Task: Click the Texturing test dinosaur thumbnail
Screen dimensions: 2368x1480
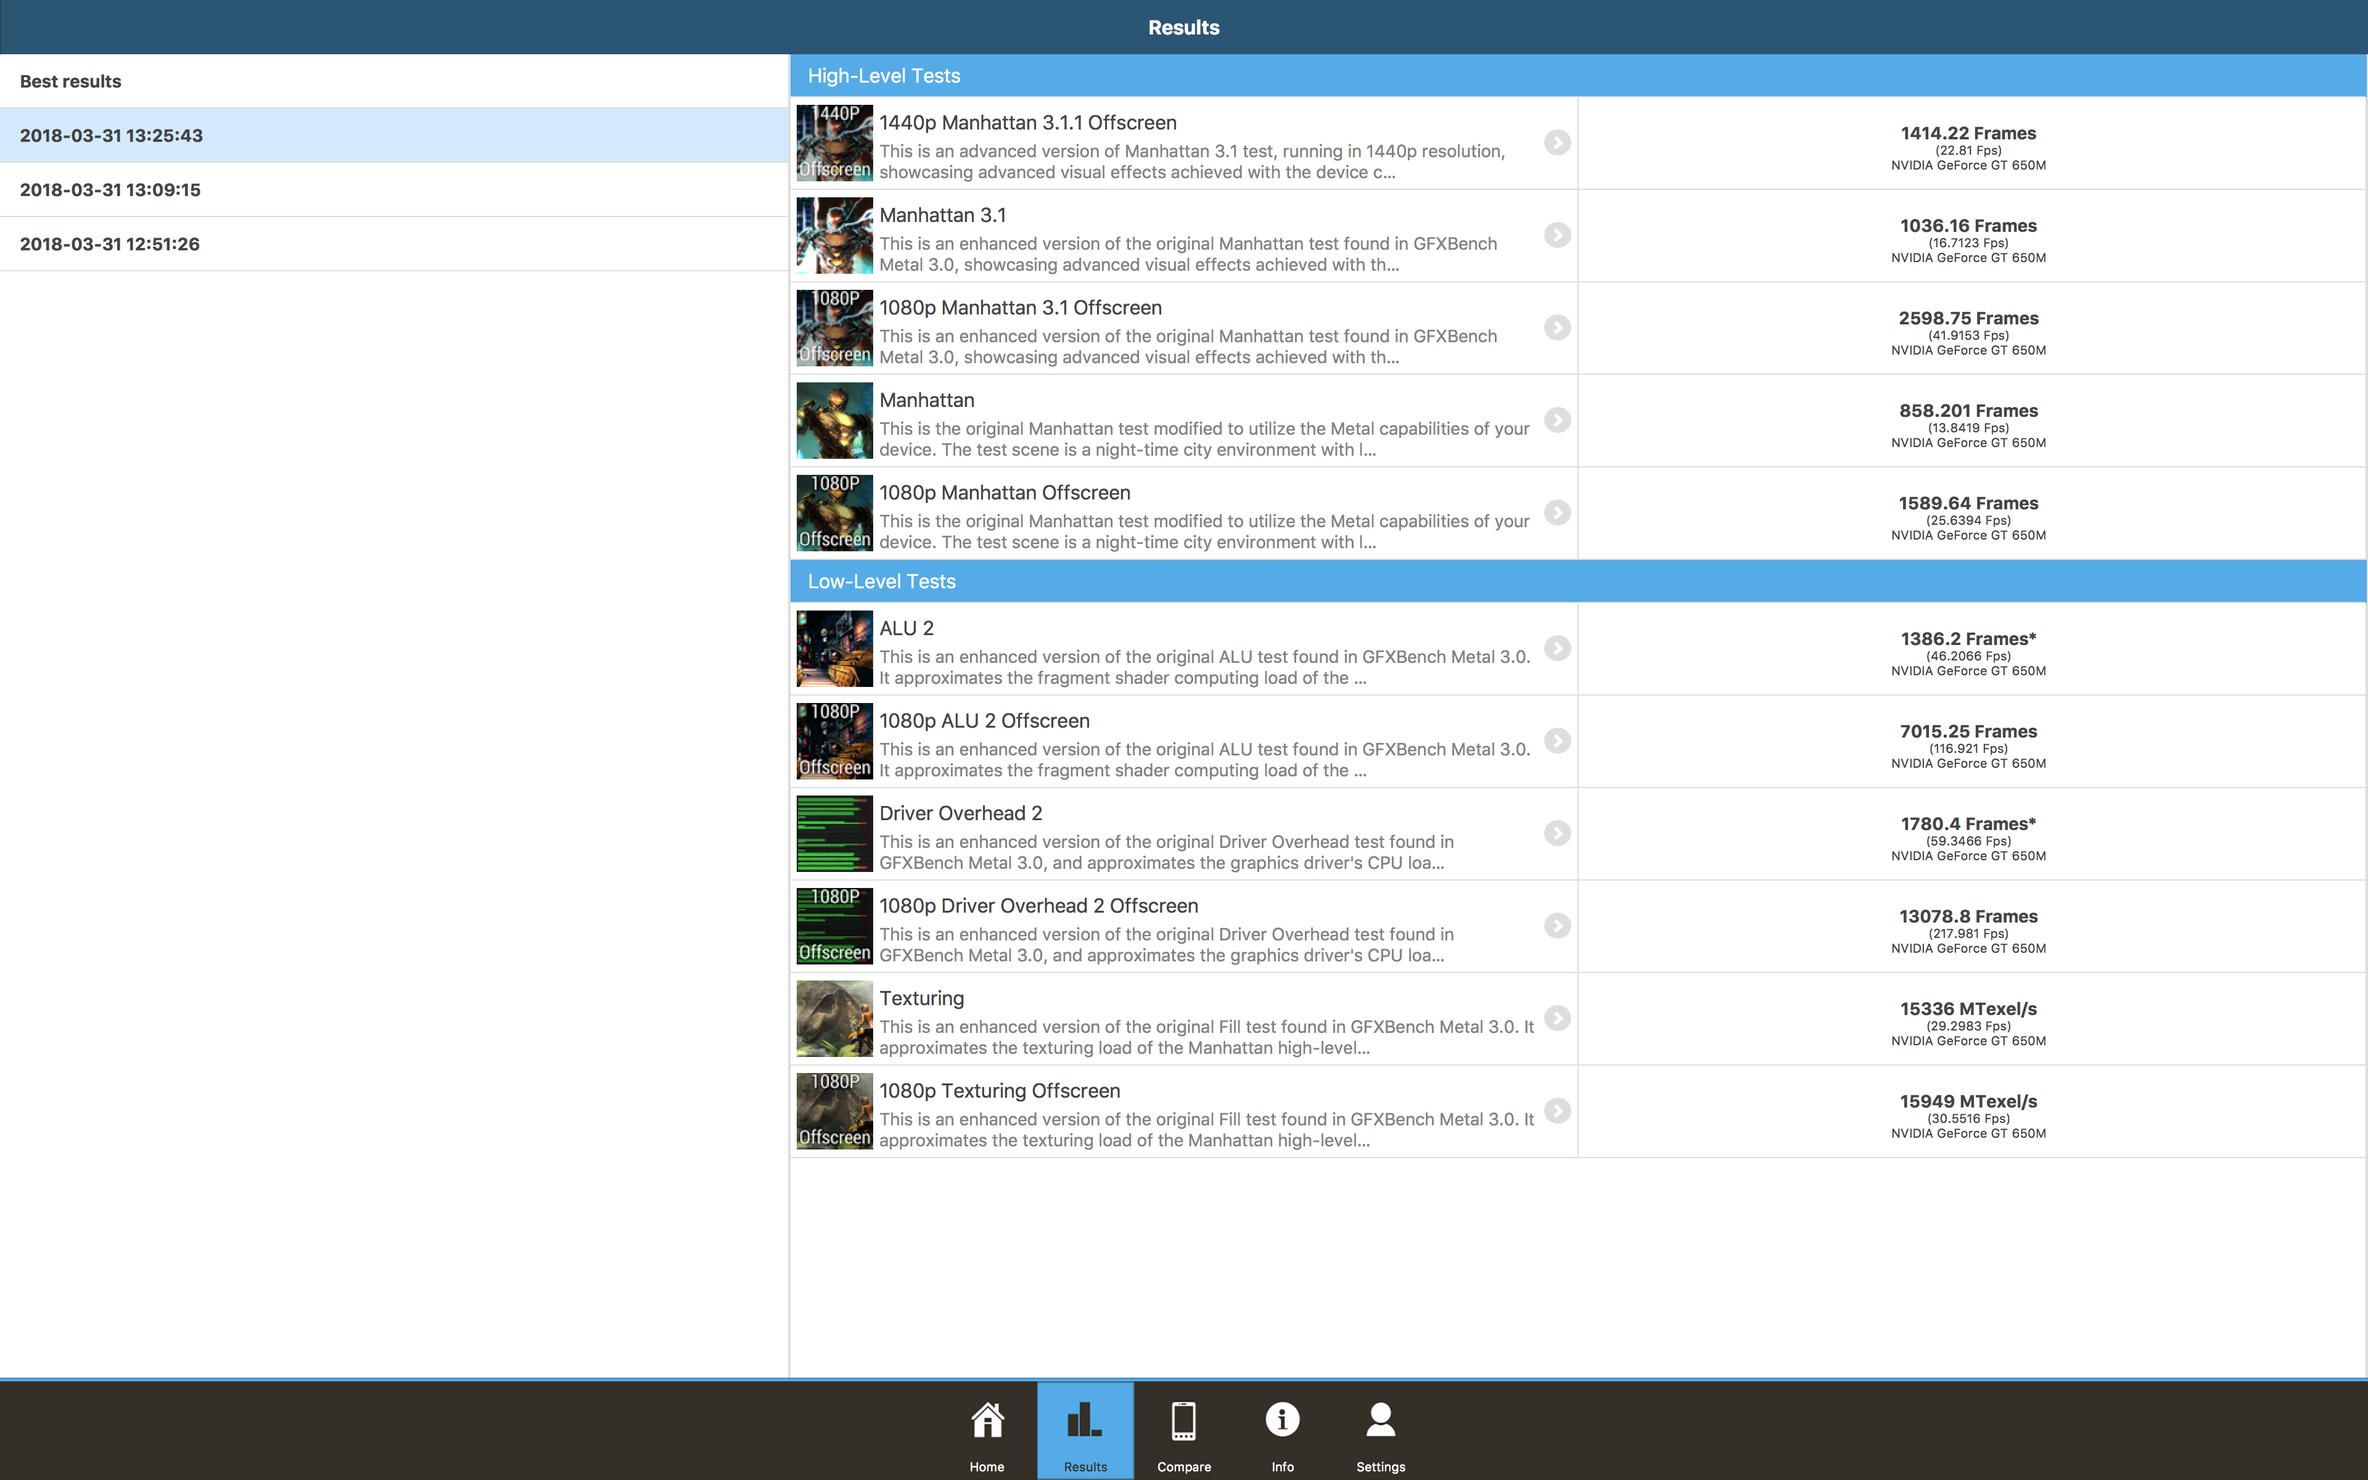Action: click(834, 1019)
